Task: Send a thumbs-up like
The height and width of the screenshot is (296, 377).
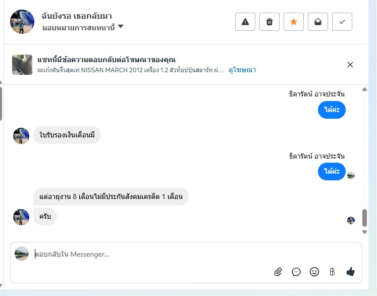Action: (x=351, y=272)
